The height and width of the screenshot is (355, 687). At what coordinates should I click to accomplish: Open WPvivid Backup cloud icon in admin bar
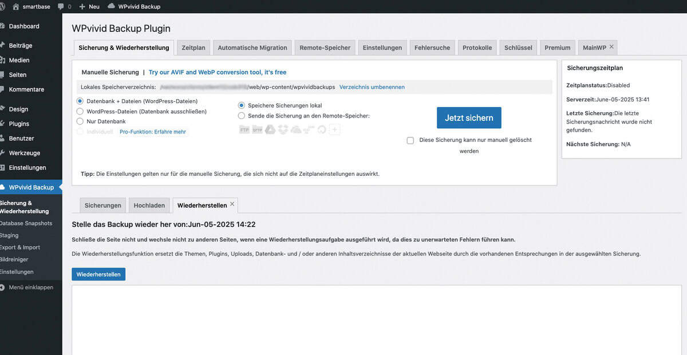(x=111, y=6)
